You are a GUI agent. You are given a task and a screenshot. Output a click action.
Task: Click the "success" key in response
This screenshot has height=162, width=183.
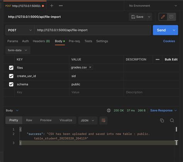[x=35, y=134]
